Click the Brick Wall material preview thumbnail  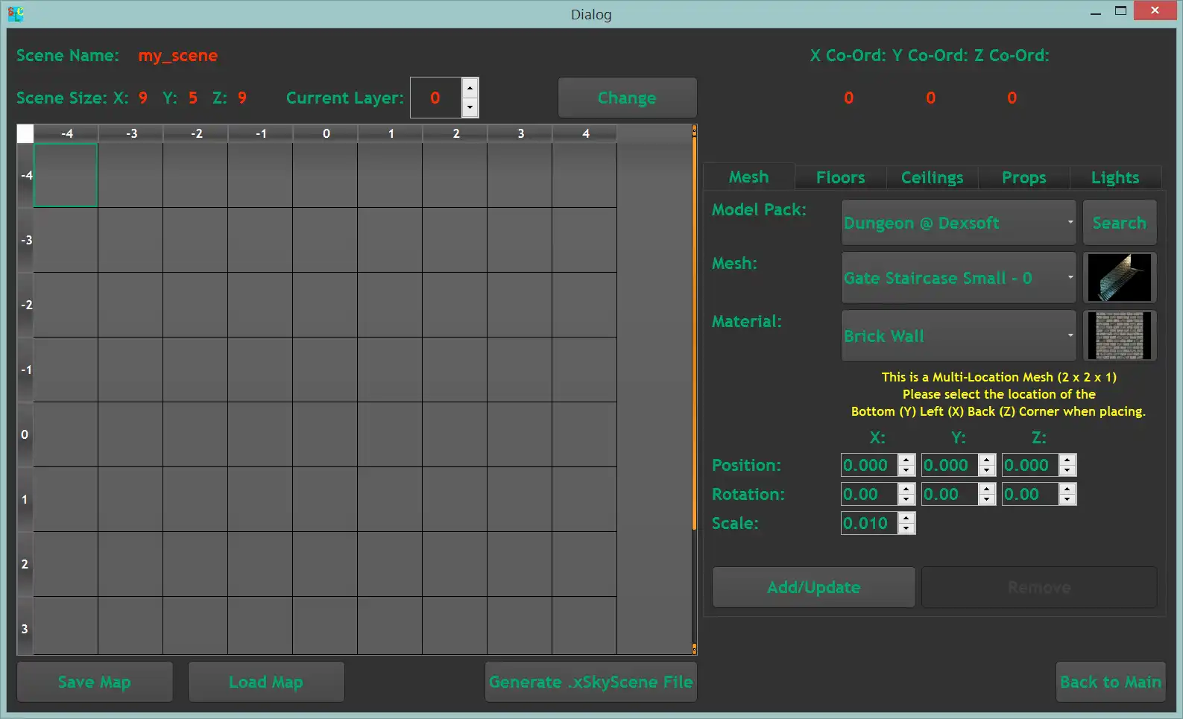pos(1120,335)
